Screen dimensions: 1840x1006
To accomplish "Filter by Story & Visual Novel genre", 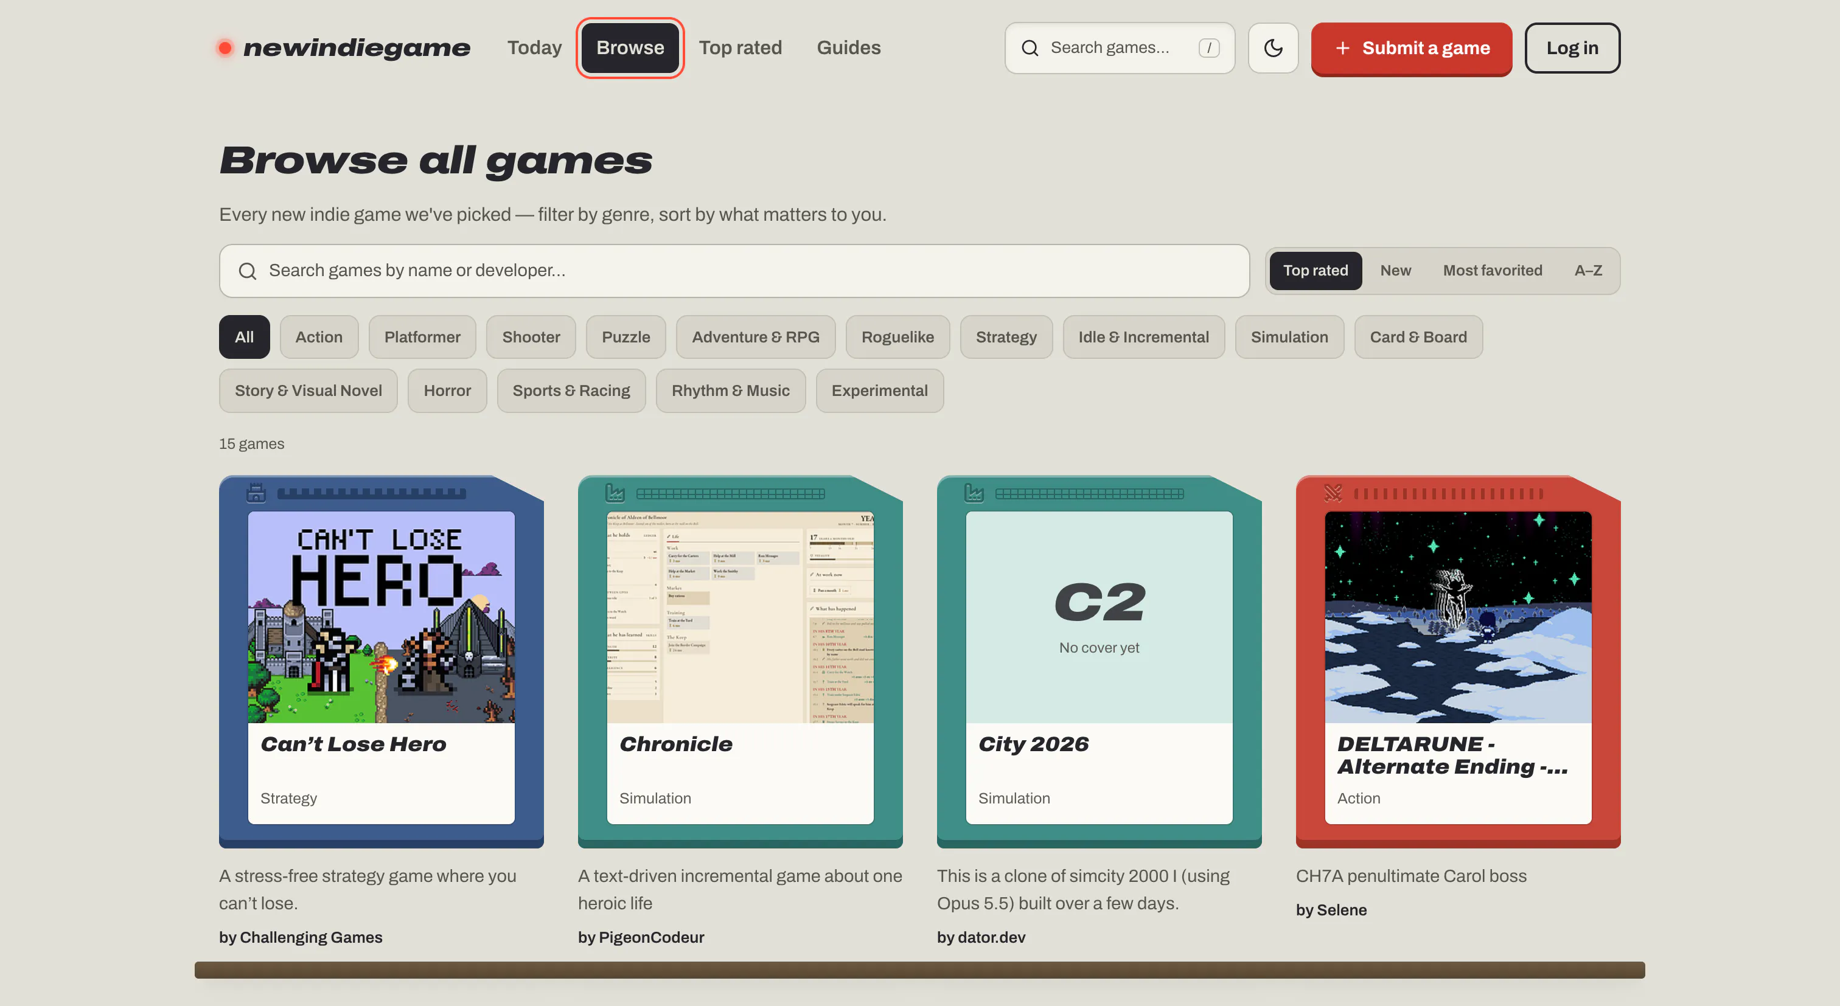I will [308, 390].
